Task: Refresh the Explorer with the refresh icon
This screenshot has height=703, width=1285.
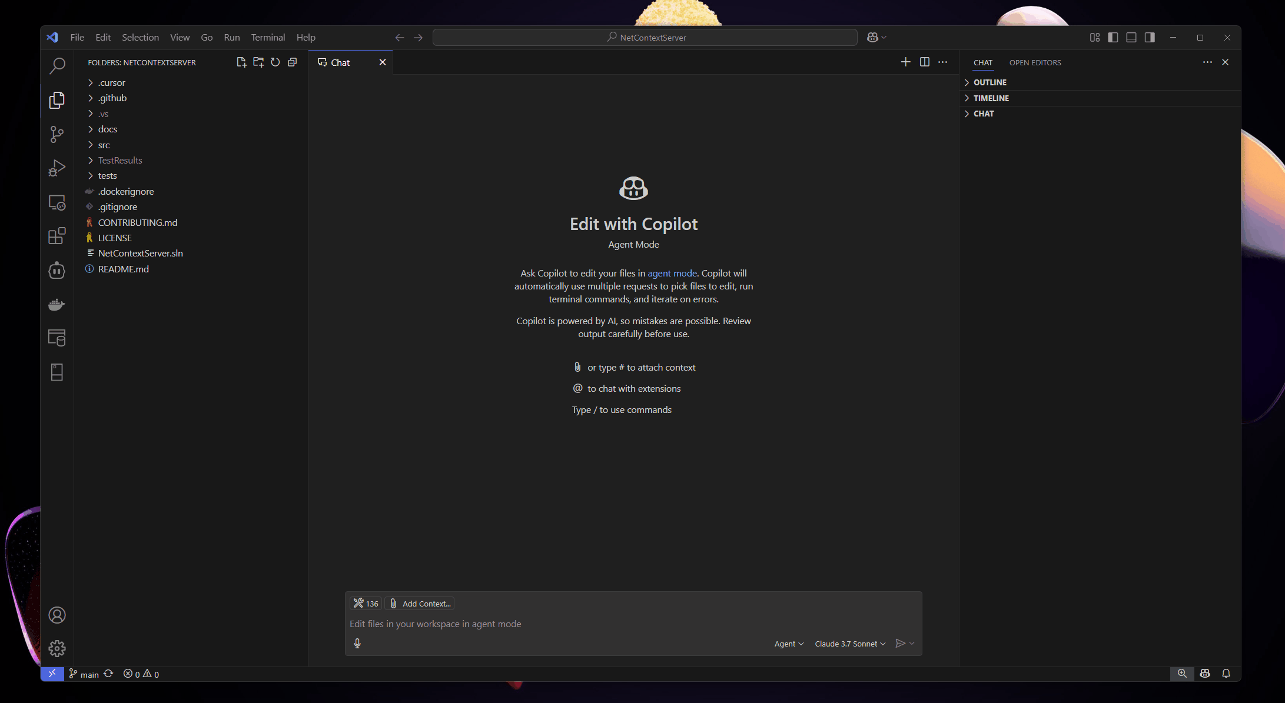Action: click(x=275, y=62)
